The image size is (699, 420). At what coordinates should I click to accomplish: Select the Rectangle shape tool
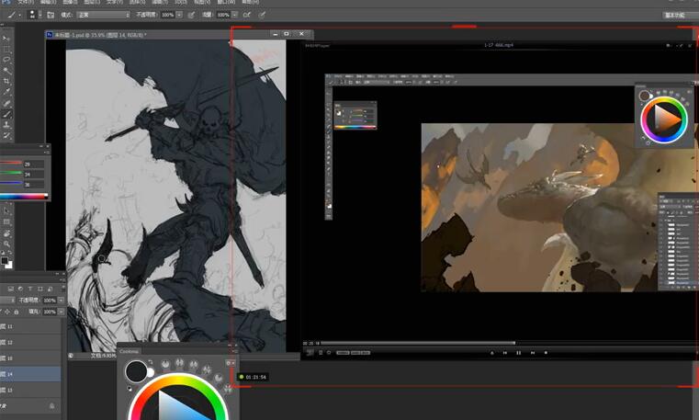pos(6,222)
